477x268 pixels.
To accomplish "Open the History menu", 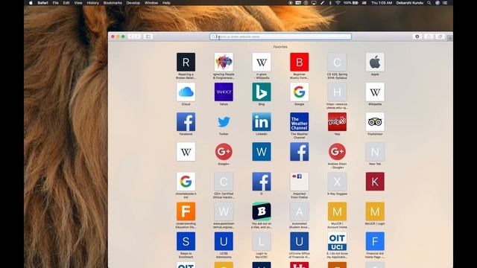I will 92,3.
